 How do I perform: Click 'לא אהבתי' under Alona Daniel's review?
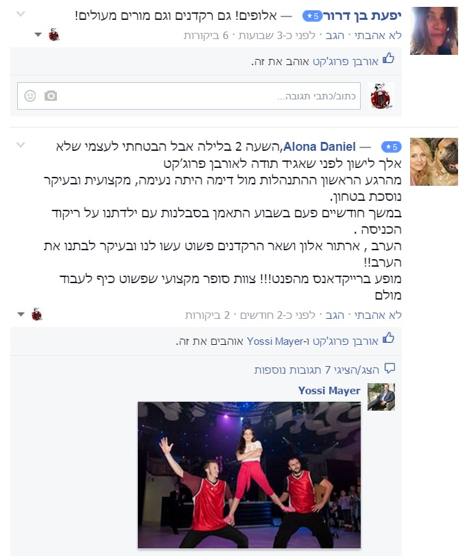[378, 315]
